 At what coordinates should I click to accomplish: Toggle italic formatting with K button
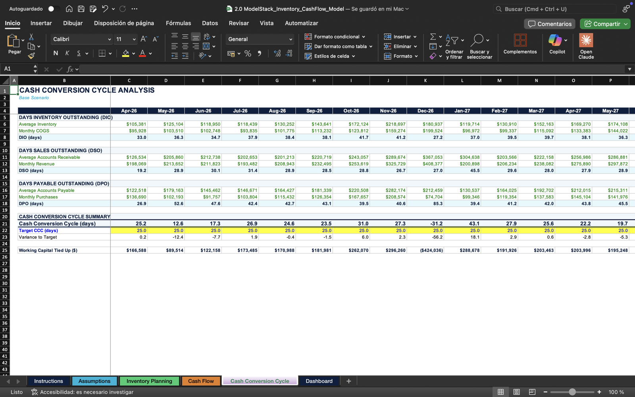pyautogui.click(x=67, y=53)
